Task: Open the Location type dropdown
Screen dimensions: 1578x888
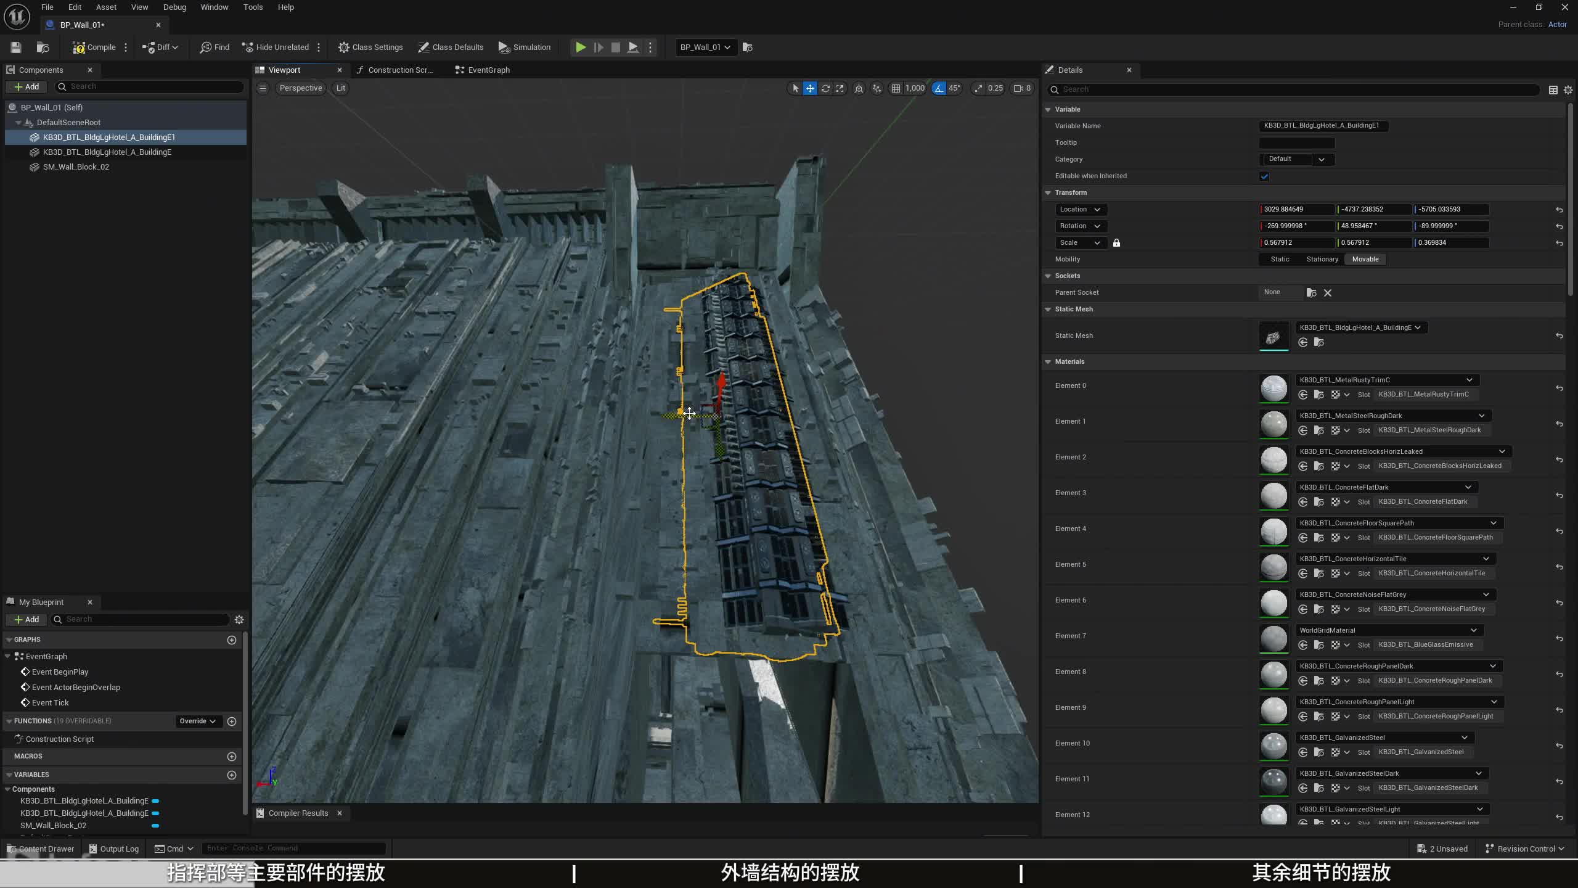Action: tap(1080, 210)
